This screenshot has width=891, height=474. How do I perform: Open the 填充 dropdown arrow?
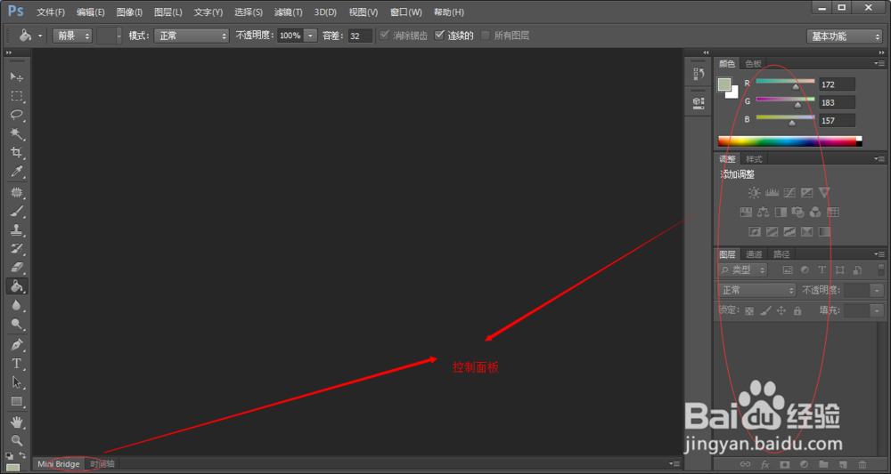click(878, 310)
